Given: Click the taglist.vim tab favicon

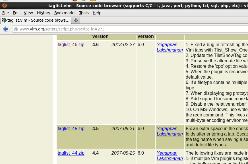Looking at the screenshot, I should tap(4, 20).
